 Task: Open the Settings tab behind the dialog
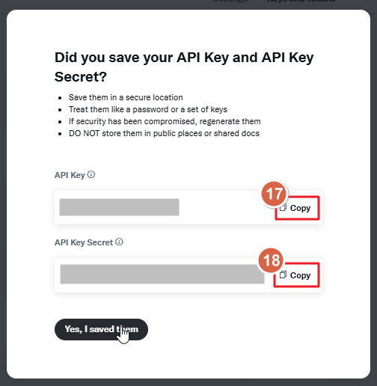[230, 1]
